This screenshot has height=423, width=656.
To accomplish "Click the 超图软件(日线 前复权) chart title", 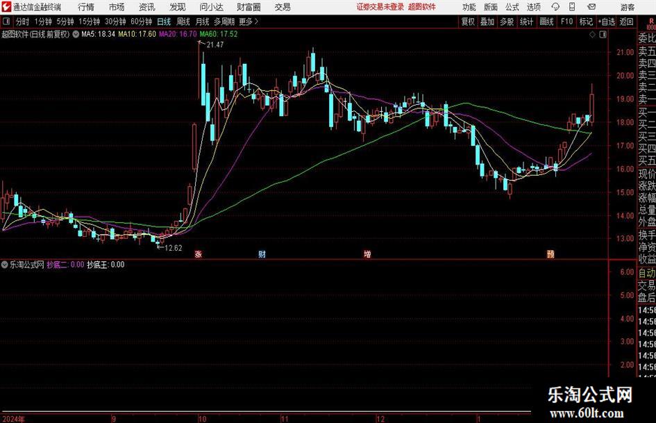I will point(35,34).
